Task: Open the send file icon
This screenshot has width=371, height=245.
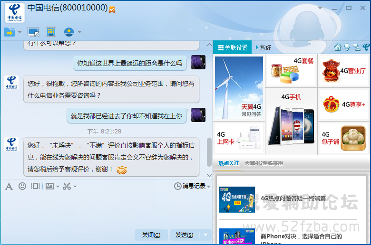Action: tap(10, 32)
